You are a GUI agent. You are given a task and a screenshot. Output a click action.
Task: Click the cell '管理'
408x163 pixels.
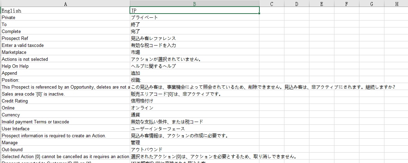point(195,143)
